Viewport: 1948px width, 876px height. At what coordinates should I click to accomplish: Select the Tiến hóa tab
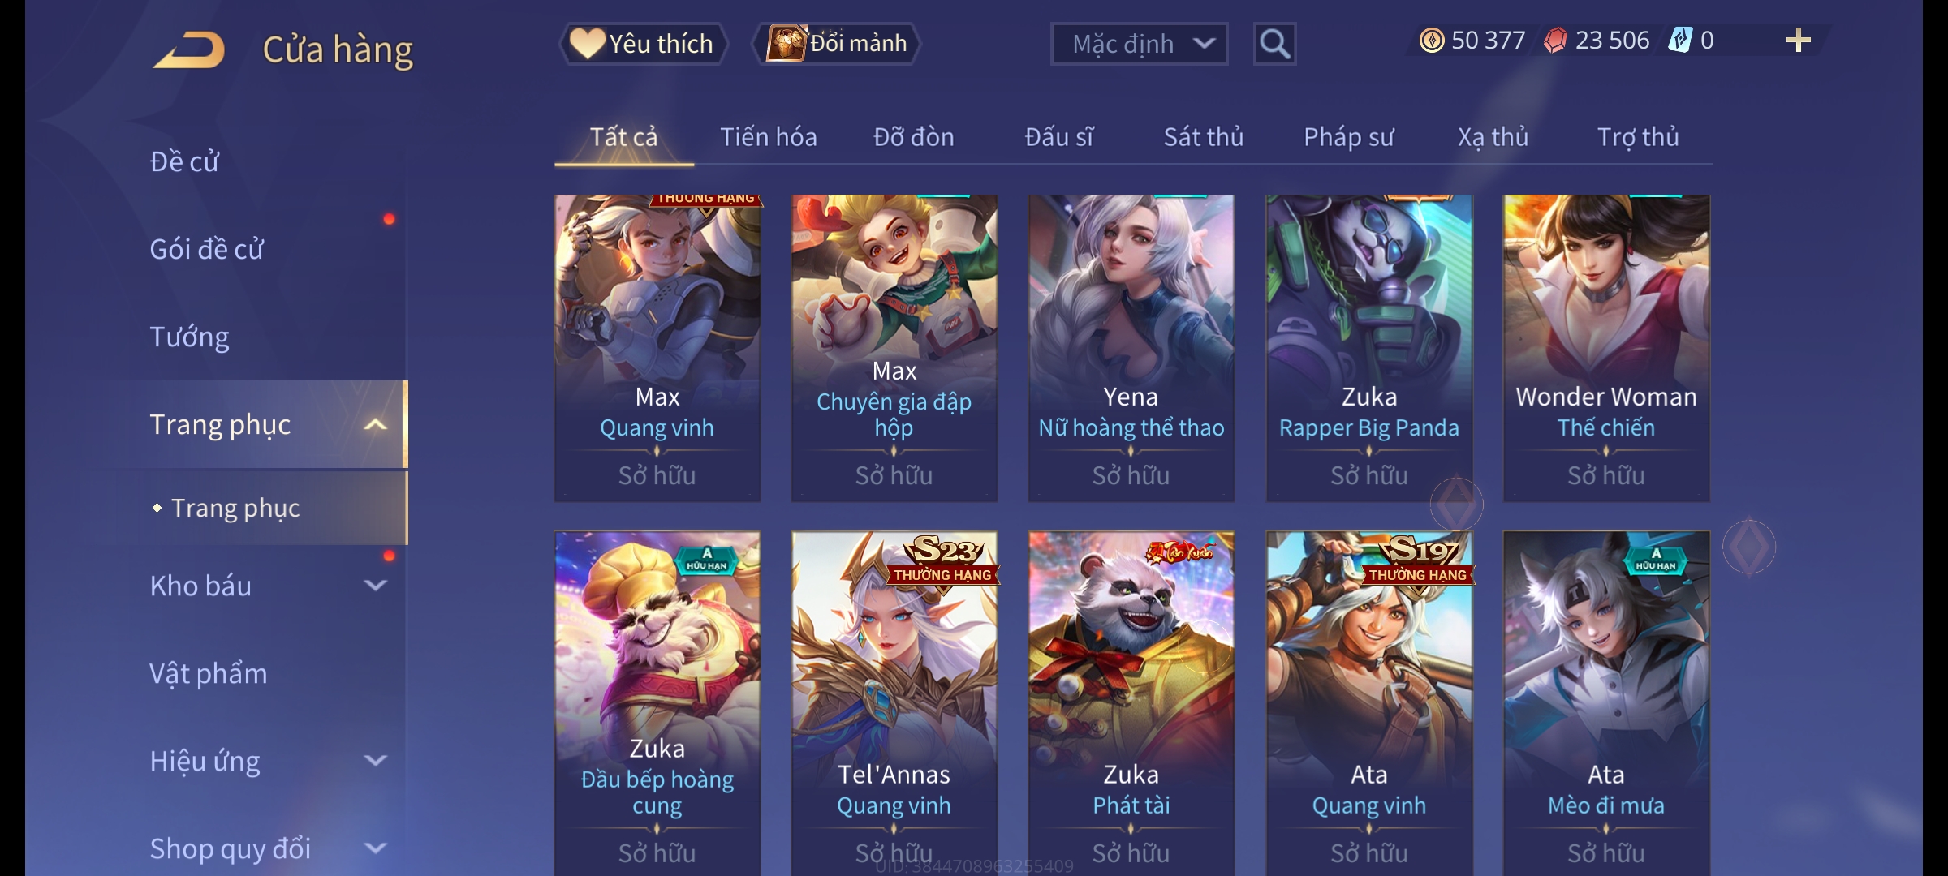768,137
